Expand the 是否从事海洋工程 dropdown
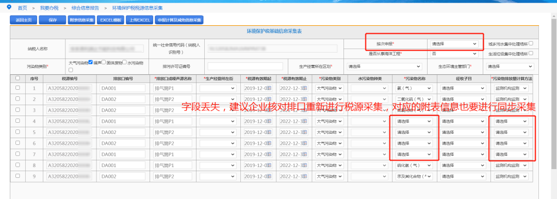The height and width of the screenshot is (199, 557). coord(454,54)
